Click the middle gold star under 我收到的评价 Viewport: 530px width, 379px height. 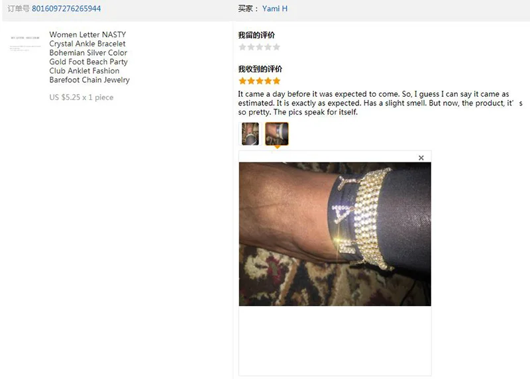[x=259, y=81]
